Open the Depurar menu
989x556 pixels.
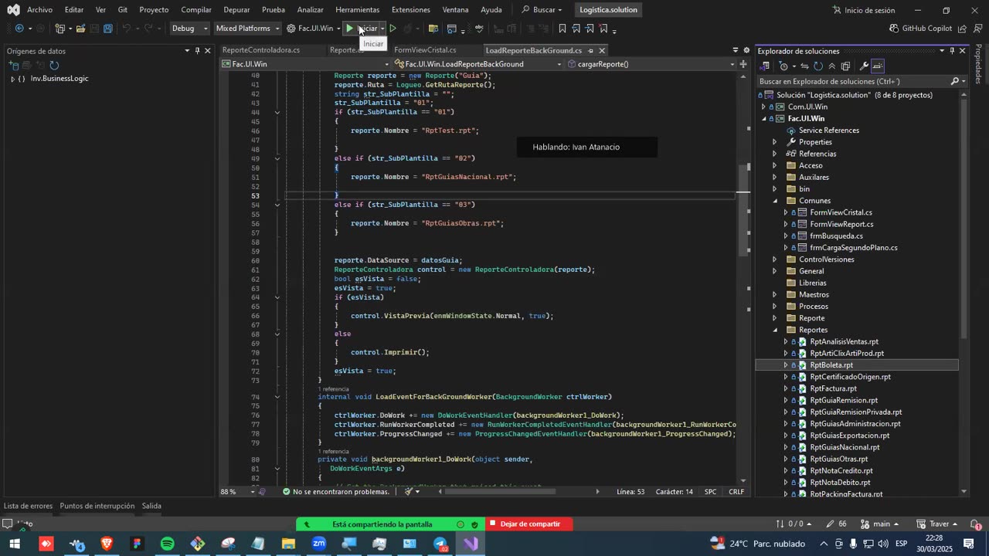(x=236, y=10)
